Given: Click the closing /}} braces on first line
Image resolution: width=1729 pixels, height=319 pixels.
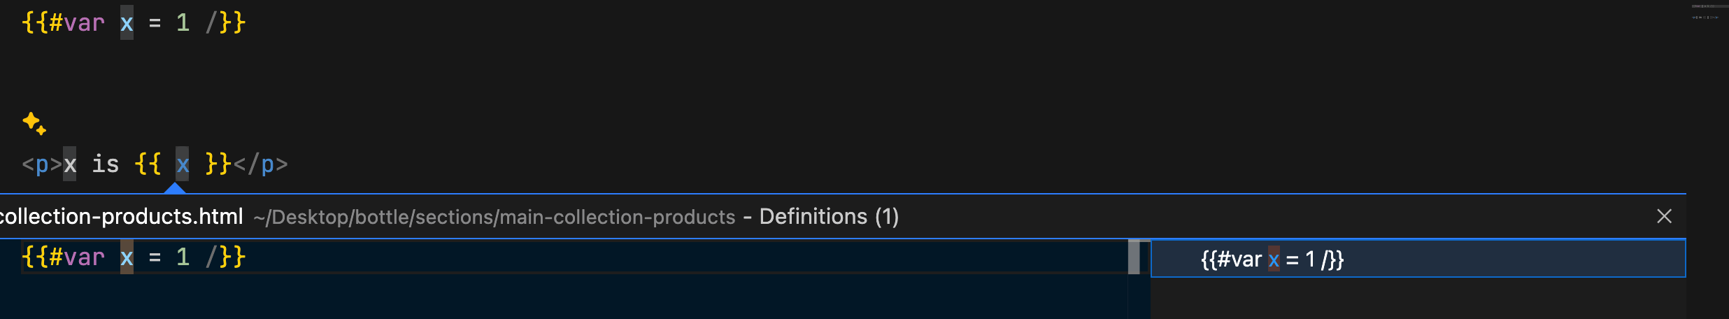Looking at the screenshot, I should tap(225, 23).
